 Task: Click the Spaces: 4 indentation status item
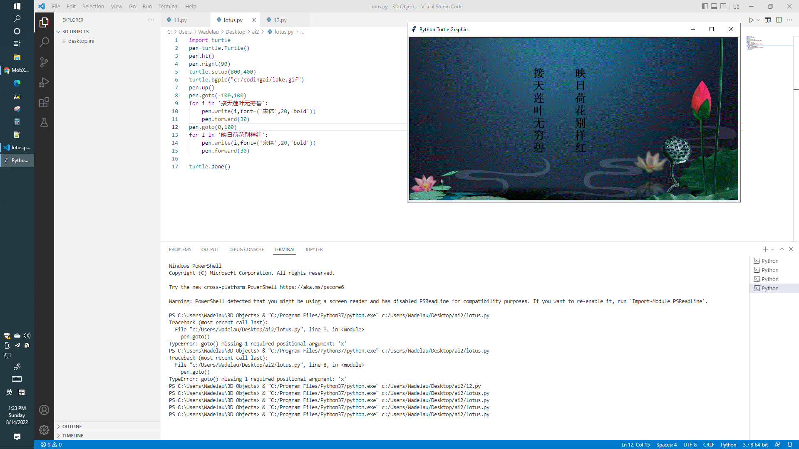tap(666, 444)
